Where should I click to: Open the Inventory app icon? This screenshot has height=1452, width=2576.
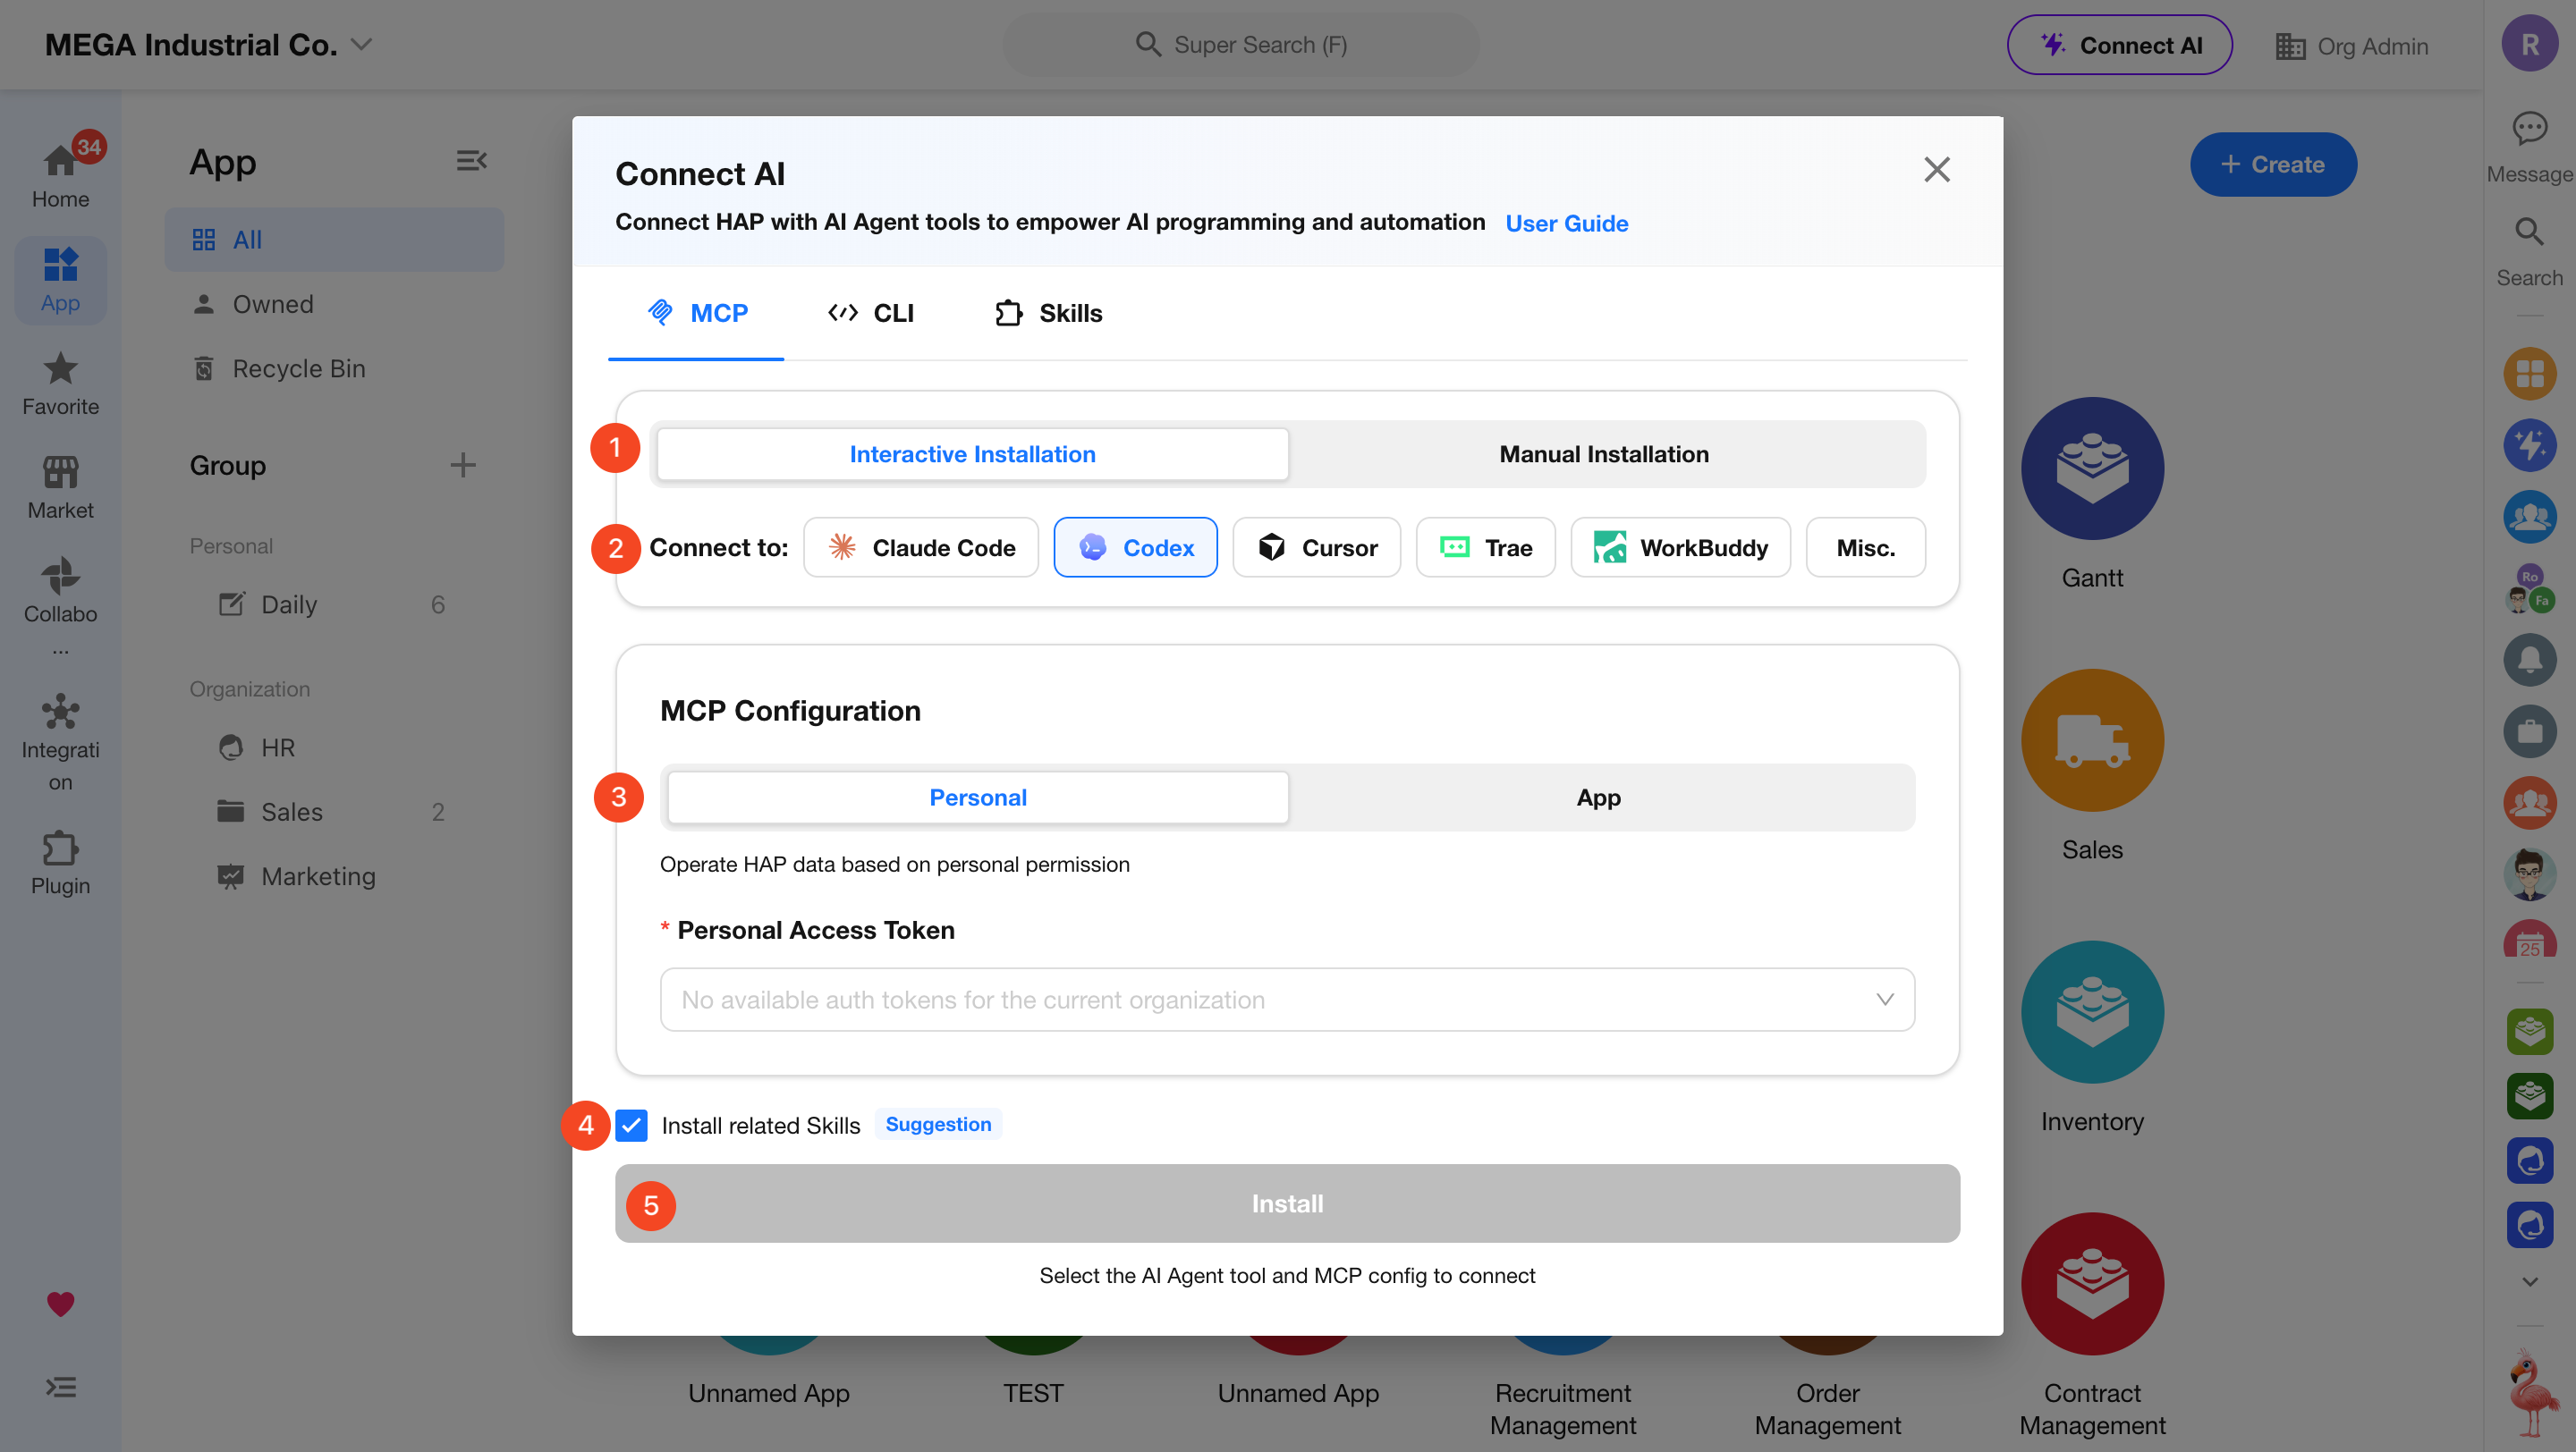(x=2092, y=1012)
